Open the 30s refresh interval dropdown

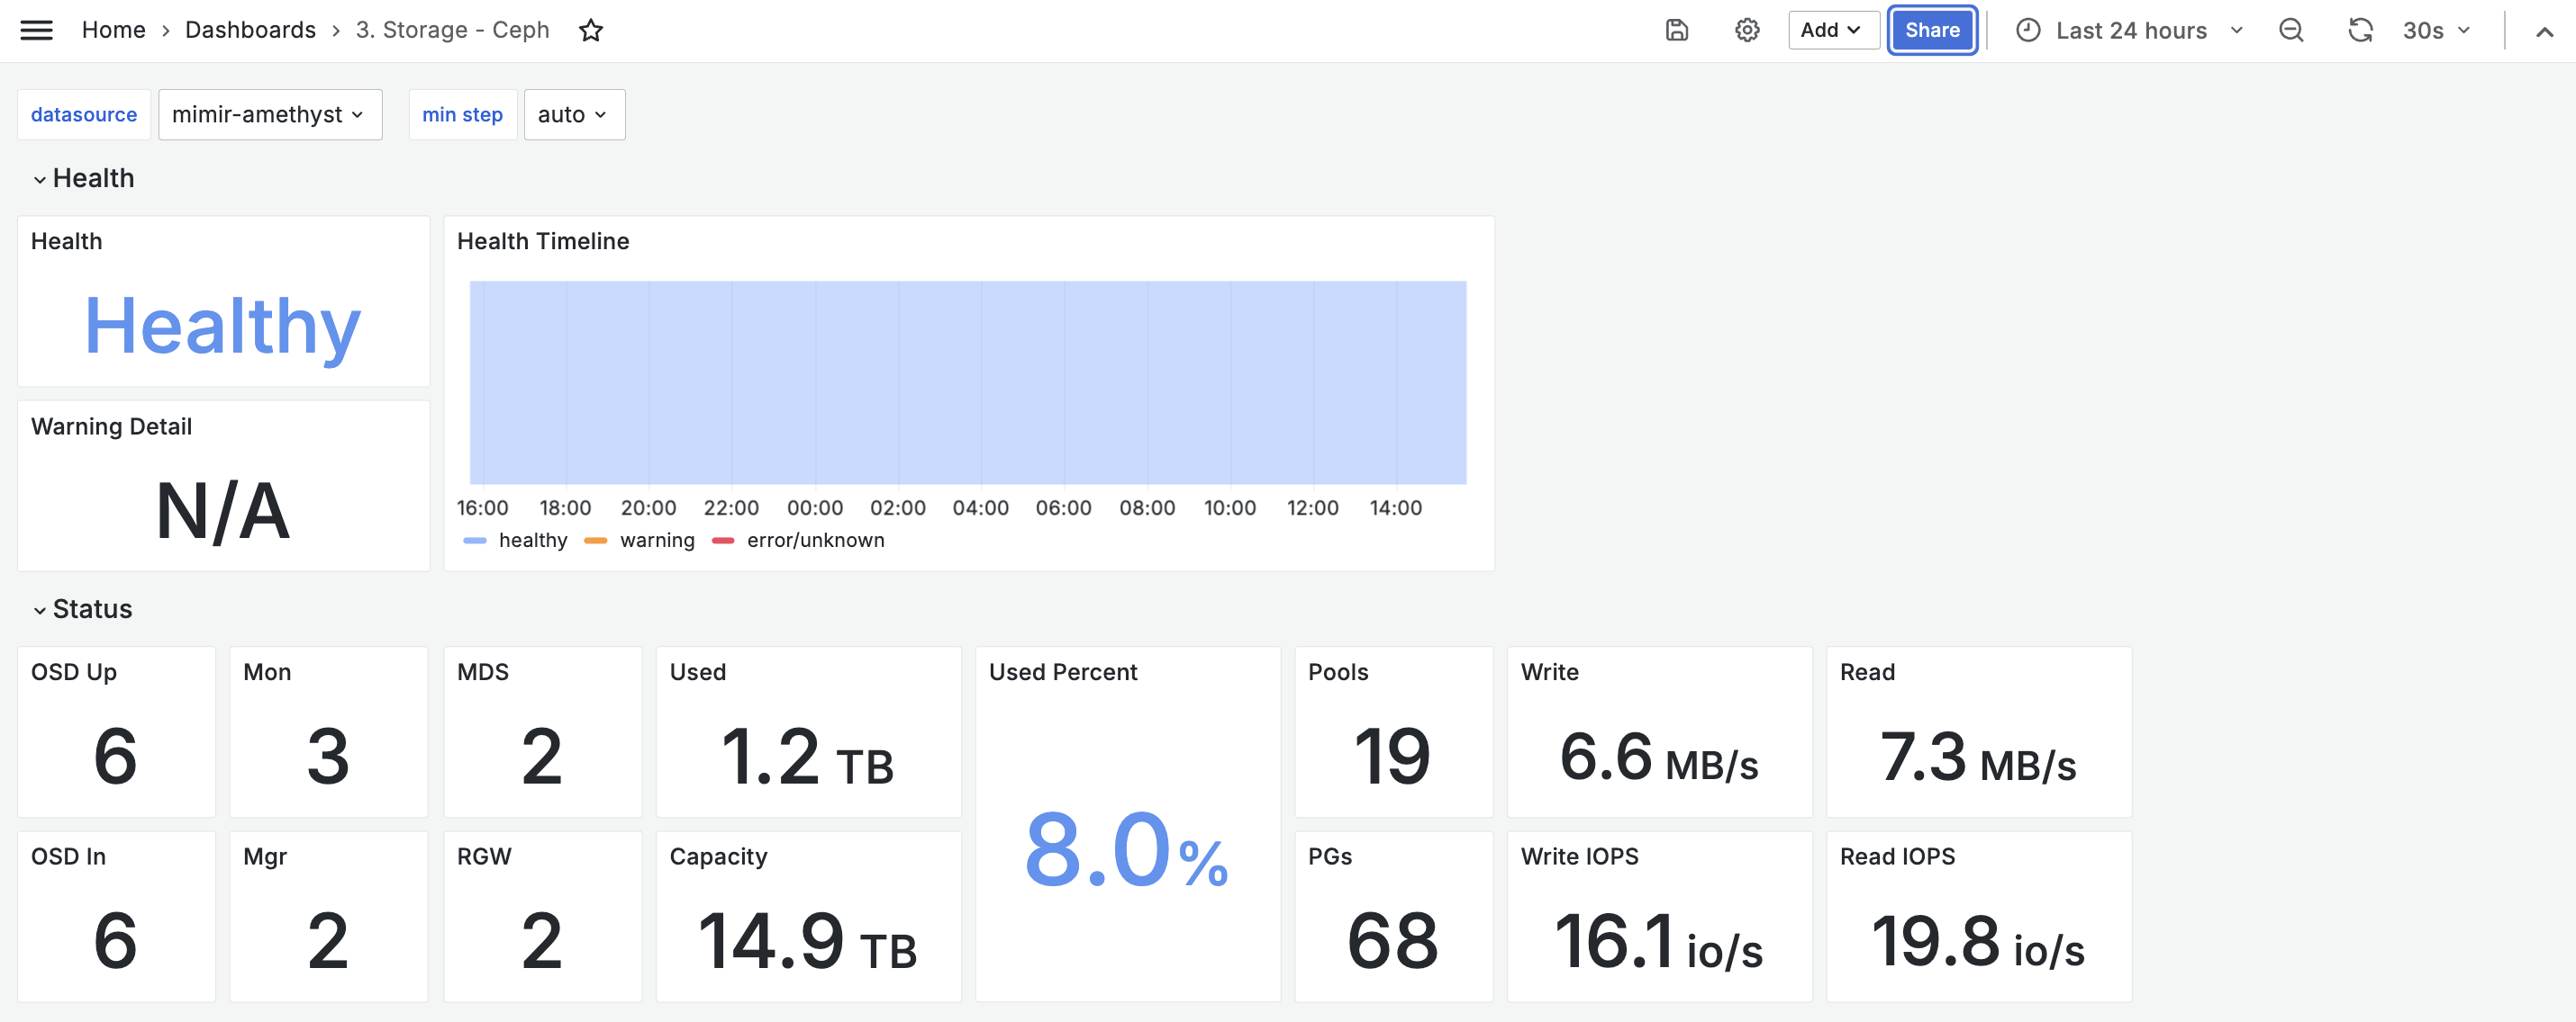click(2436, 30)
